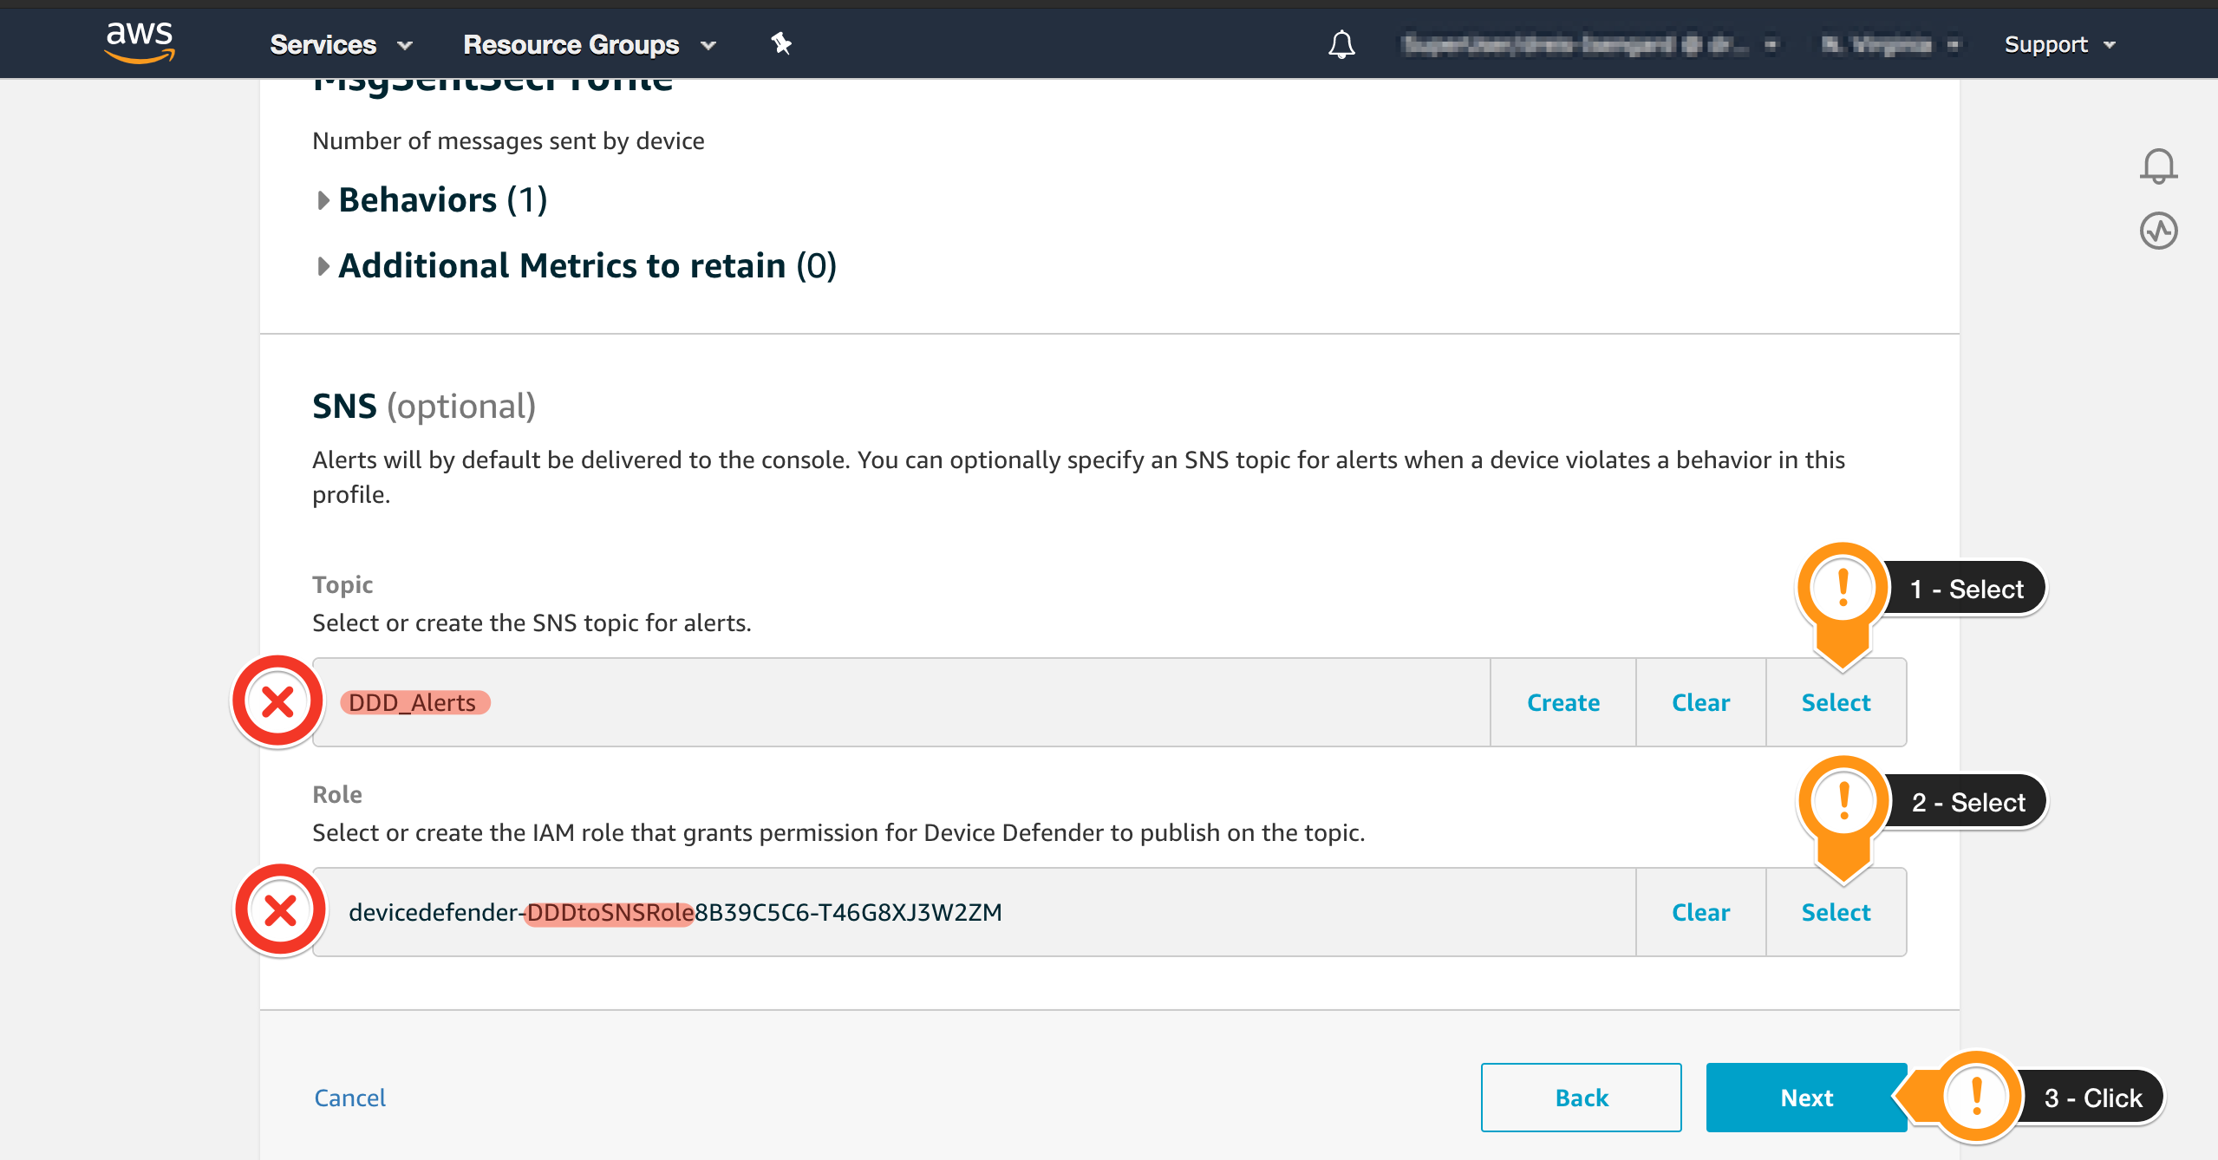Click the sidebar activity monitor icon
This screenshot has height=1160, width=2218.
(2158, 231)
